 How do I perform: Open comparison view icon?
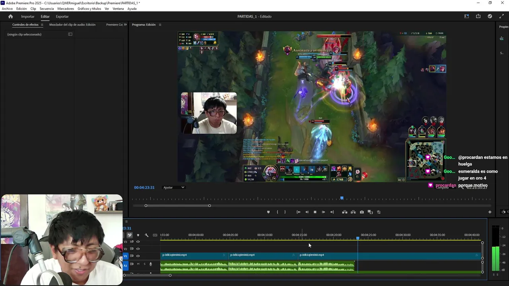click(370, 212)
